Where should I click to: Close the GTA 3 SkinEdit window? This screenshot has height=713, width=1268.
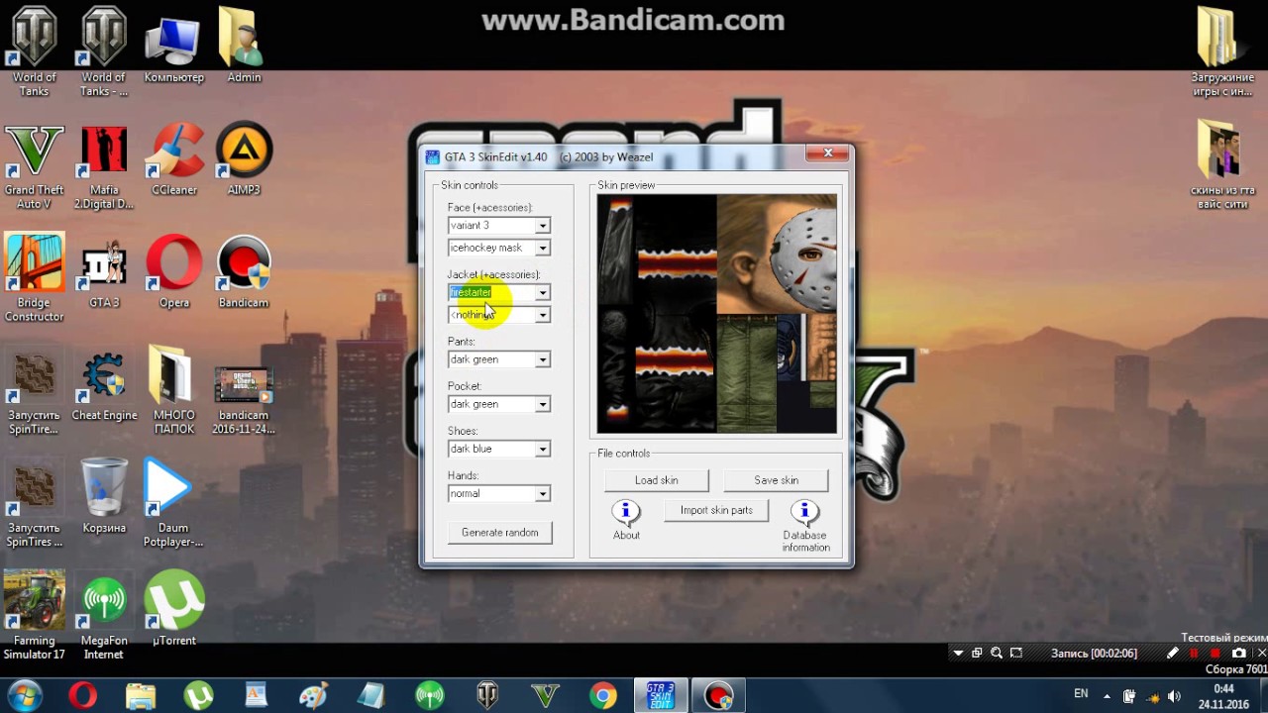click(x=827, y=153)
